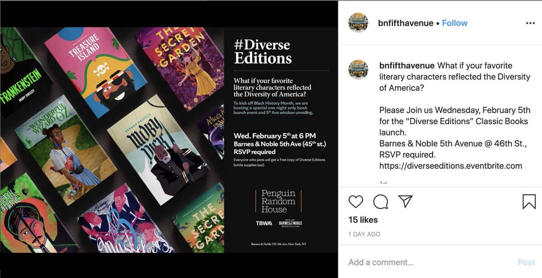Click the Post comment button
The width and height of the screenshot is (542, 278).
coord(526,262)
